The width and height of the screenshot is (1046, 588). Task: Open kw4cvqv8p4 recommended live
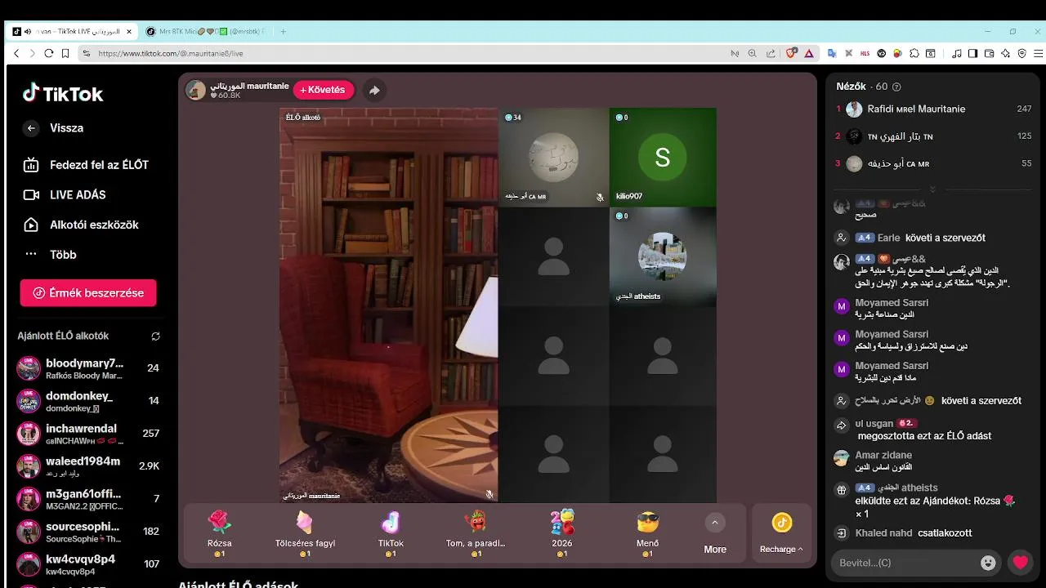88,564
